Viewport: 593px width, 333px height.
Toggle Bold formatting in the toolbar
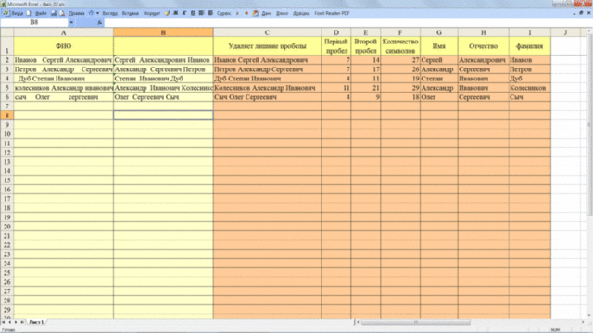tap(175, 13)
